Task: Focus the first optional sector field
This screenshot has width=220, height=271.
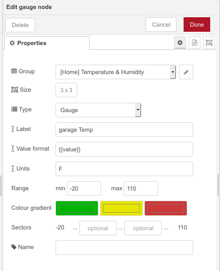Action: click(98, 228)
